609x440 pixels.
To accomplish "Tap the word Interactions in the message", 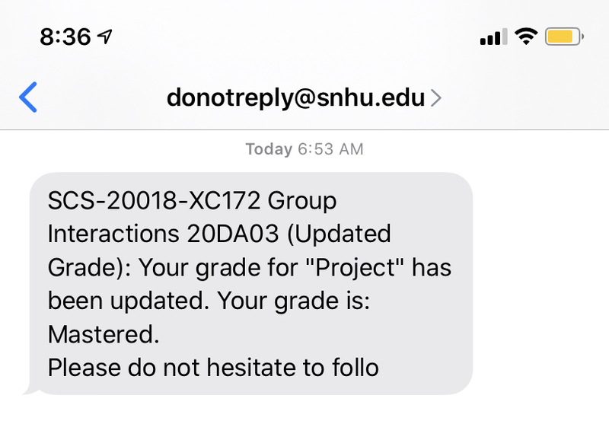I will [x=113, y=234].
